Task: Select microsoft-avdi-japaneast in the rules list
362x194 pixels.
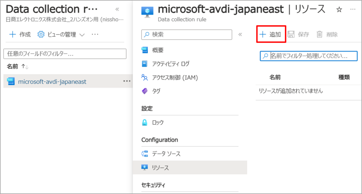Action: 52,82
